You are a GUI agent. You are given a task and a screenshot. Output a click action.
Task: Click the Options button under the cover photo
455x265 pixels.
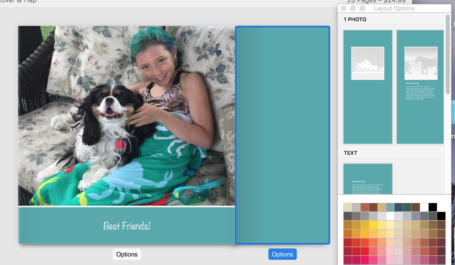click(x=127, y=254)
